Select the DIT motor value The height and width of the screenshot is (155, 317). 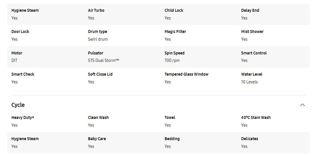click(14, 60)
